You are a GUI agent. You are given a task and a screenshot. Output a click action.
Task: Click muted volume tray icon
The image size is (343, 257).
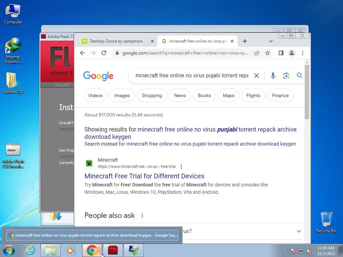click(x=309, y=251)
